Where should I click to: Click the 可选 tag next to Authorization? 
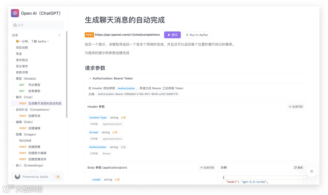pos(123,147)
